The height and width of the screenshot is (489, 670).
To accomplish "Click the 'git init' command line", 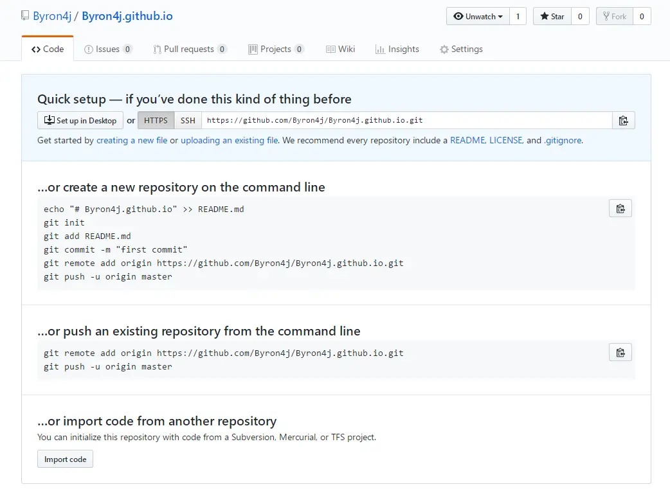I will point(64,222).
